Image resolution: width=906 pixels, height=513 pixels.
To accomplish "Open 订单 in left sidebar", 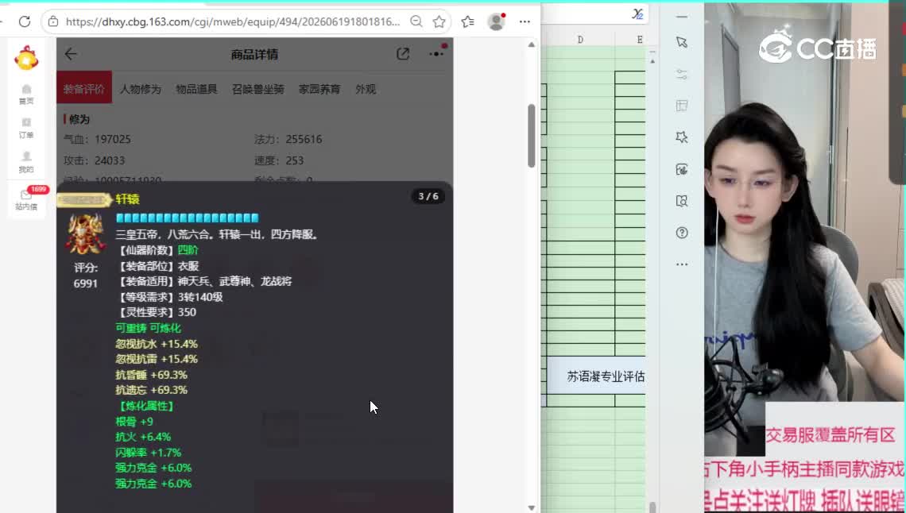I will click(x=26, y=128).
